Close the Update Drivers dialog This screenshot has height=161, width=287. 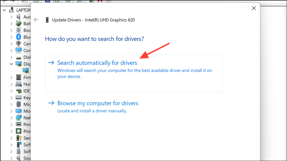coord(254,8)
